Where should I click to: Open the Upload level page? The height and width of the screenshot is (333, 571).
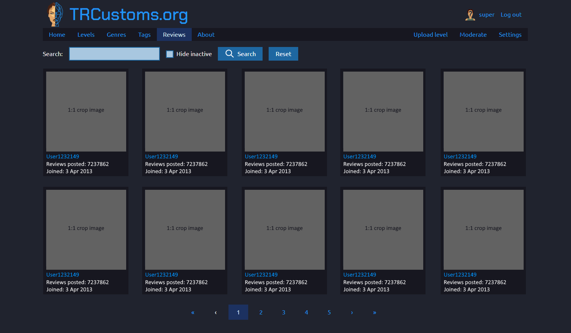[x=430, y=34]
